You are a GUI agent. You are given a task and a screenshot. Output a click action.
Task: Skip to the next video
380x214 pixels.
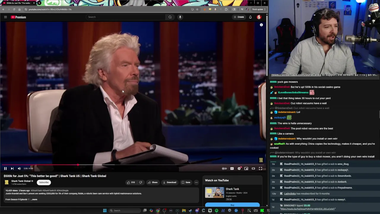(12, 169)
